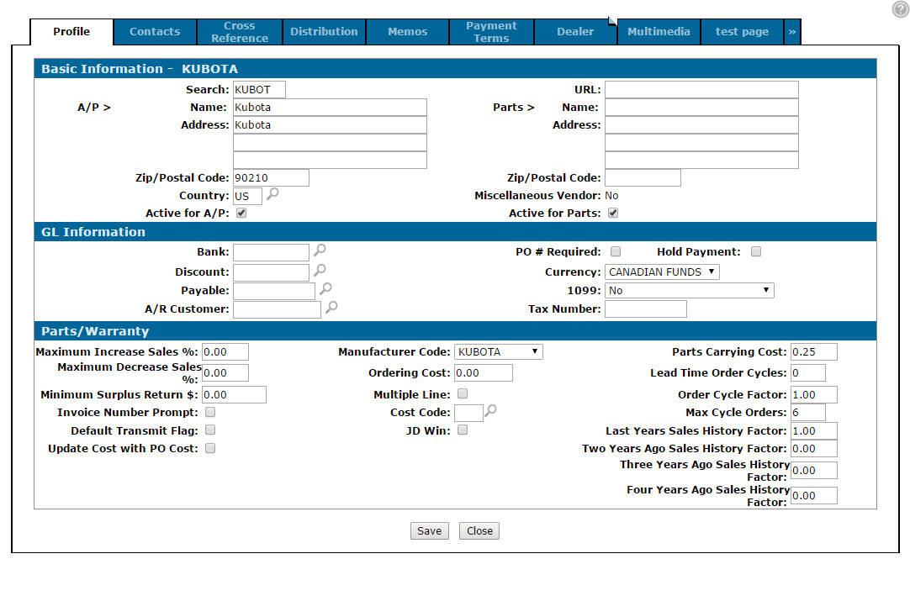
Task: Click Three Years Ago Sales History field
Action: click(x=813, y=470)
